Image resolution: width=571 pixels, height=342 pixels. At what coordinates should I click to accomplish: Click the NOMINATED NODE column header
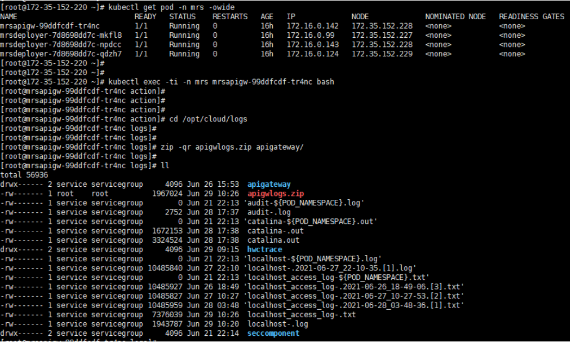point(455,17)
